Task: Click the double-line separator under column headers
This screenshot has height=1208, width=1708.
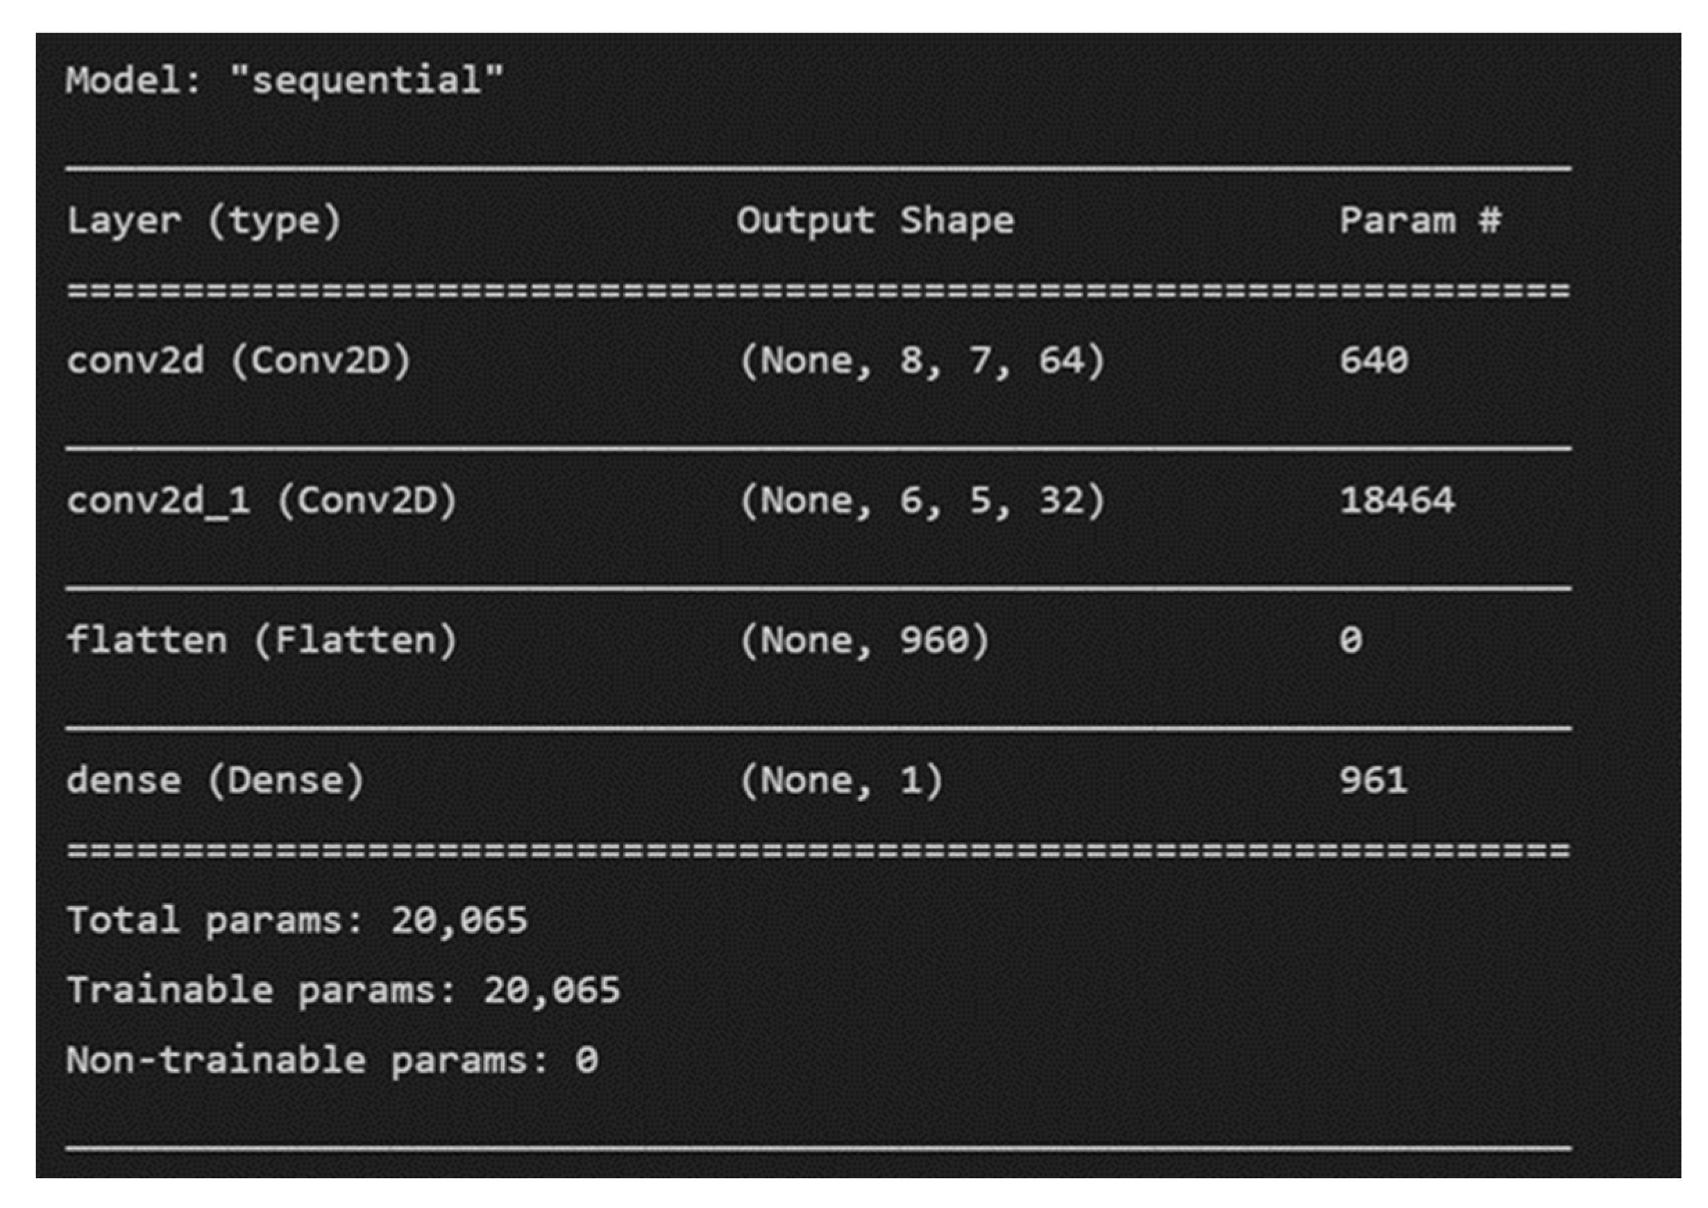Action: [x=818, y=290]
